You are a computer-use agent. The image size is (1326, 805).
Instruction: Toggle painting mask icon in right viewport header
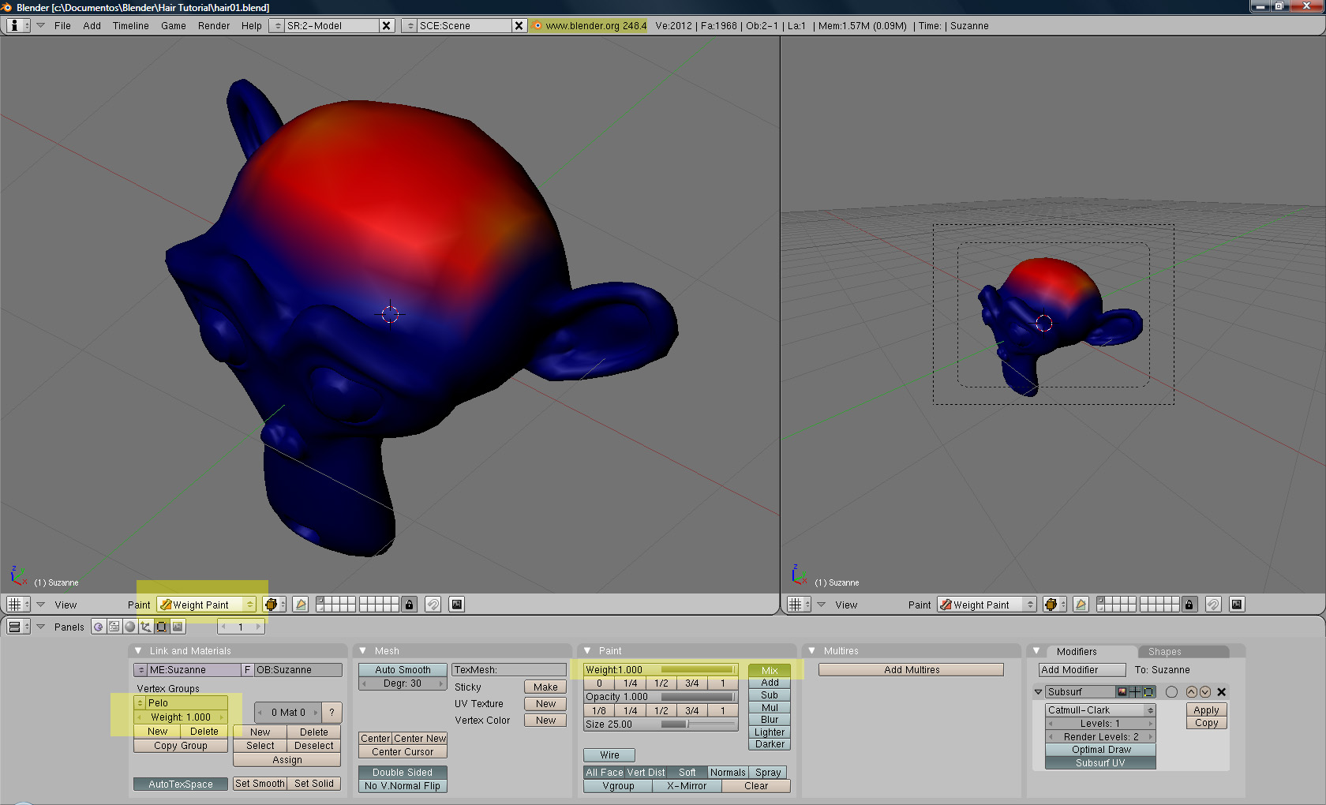click(x=1081, y=605)
